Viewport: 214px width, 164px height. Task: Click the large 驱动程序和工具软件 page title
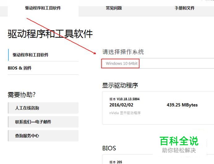pos(50,34)
